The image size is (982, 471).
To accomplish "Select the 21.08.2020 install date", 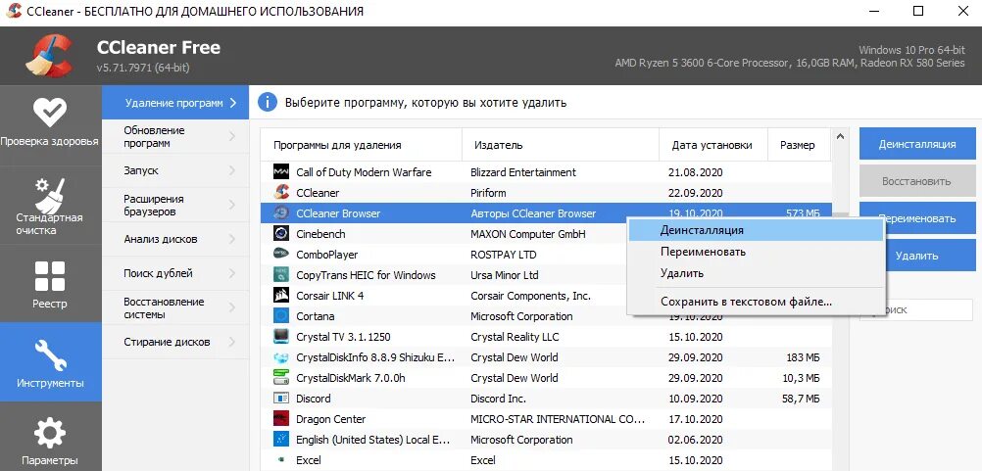I will [x=695, y=172].
